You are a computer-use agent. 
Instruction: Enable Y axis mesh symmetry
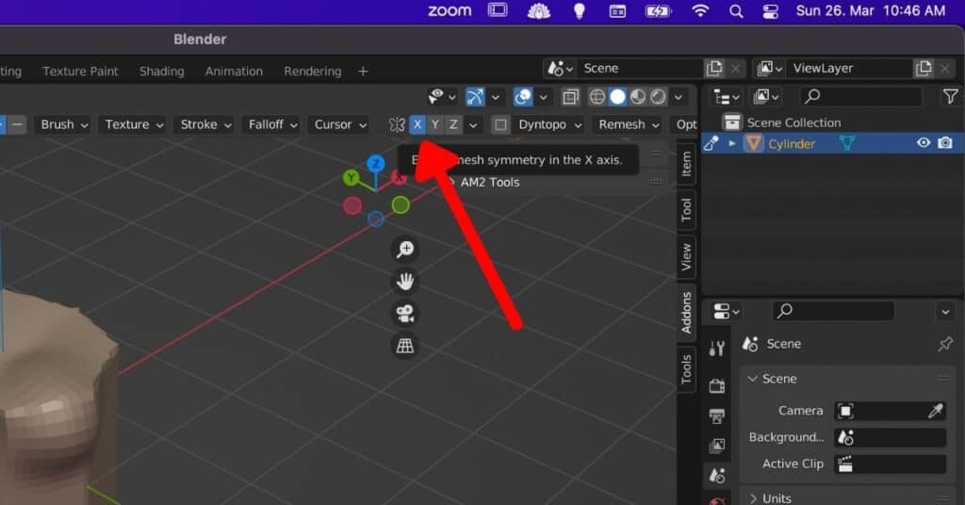pyautogui.click(x=434, y=124)
